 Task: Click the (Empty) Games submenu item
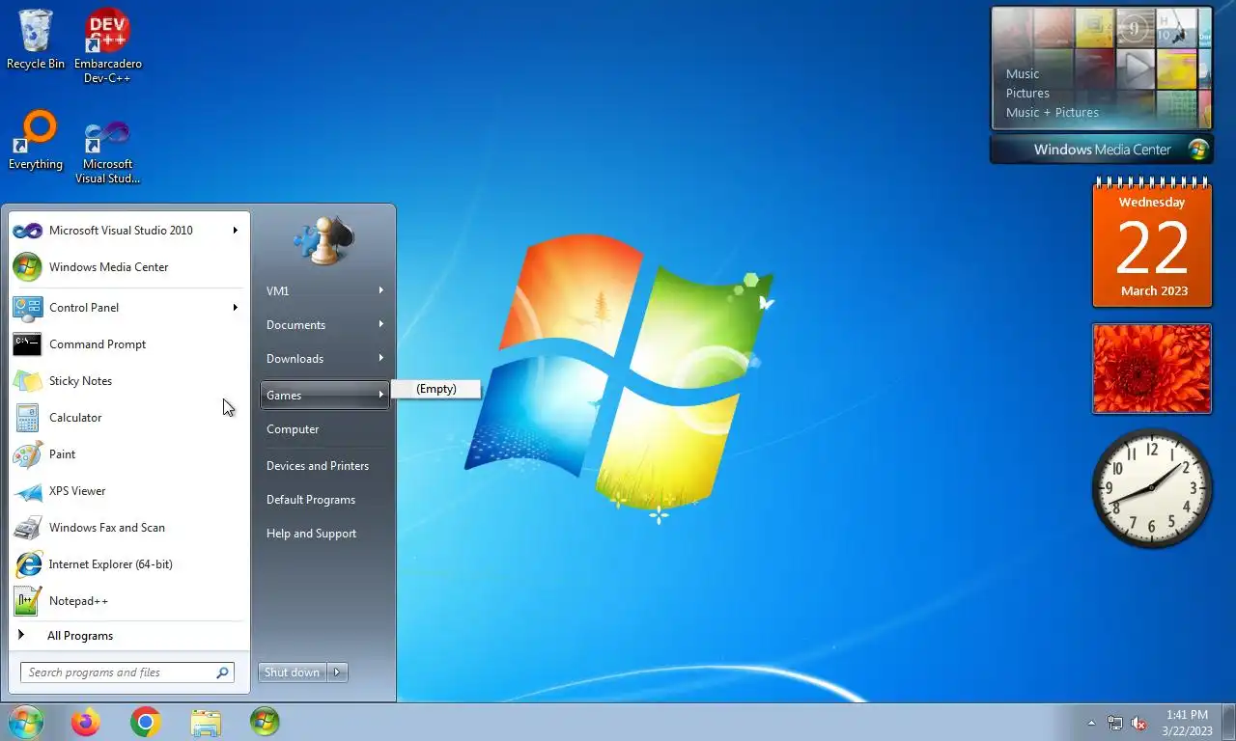point(435,389)
